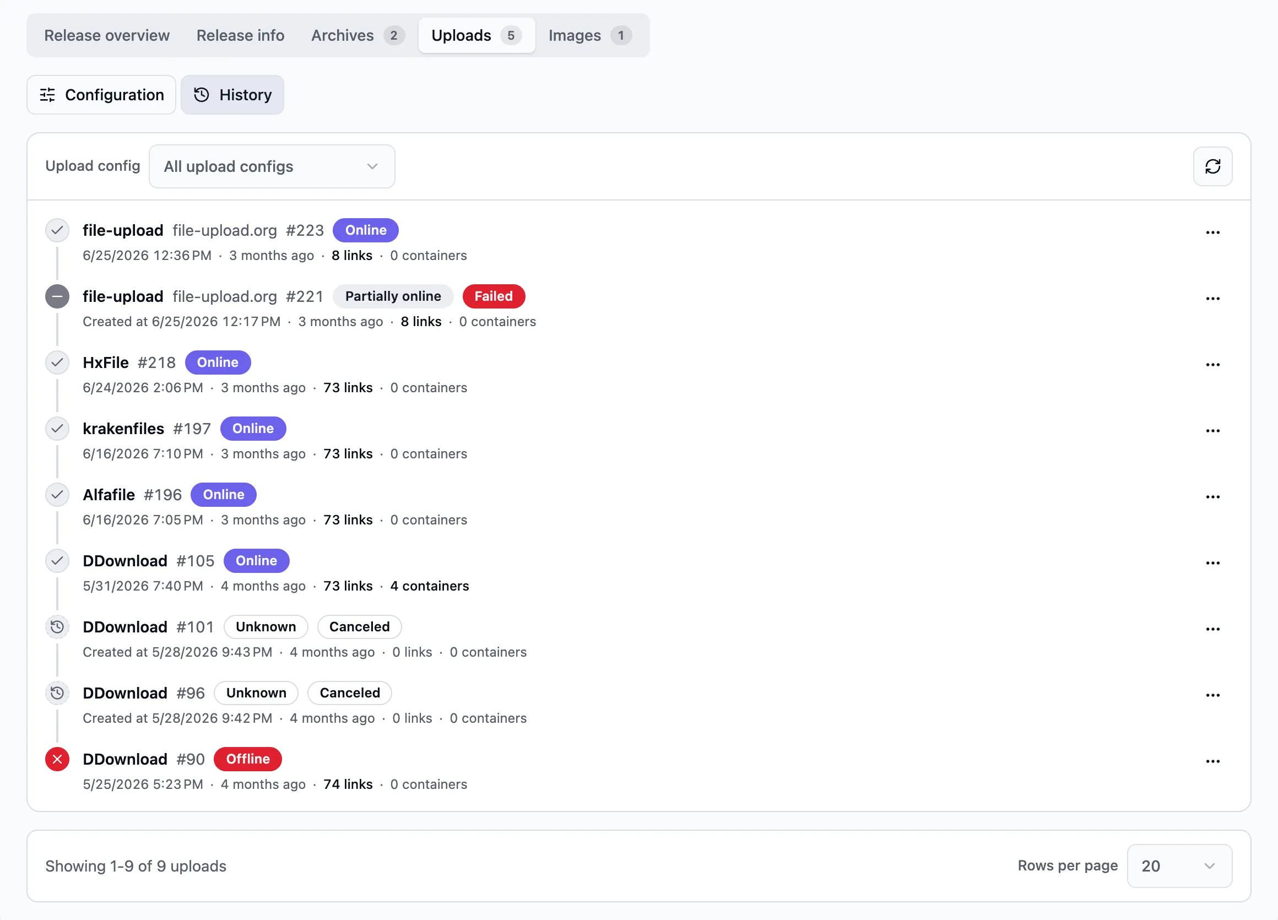
Task: Click the minus status icon for file-upload #221
Action: click(57, 296)
